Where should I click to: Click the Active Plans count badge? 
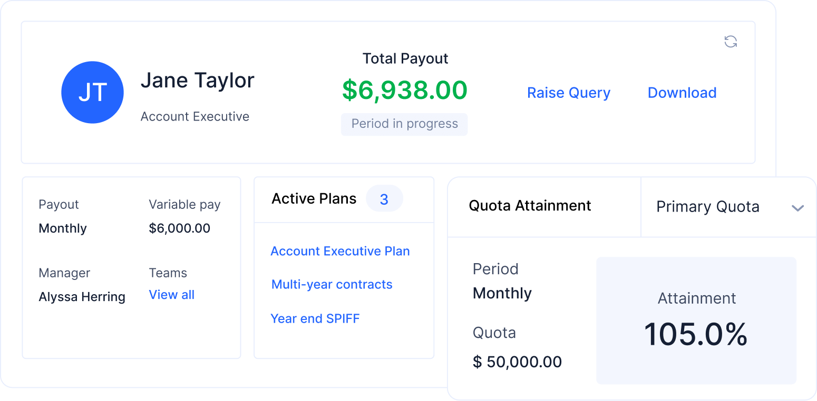point(384,199)
